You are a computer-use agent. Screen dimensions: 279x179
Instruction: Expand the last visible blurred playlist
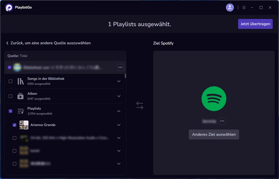point(119,164)
